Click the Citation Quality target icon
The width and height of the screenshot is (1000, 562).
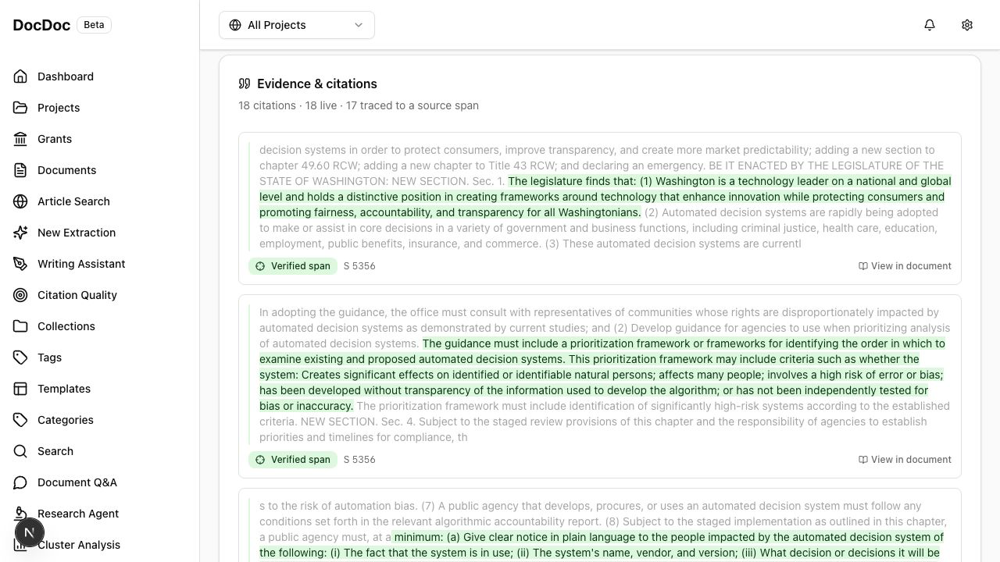(x=20, y=295)
